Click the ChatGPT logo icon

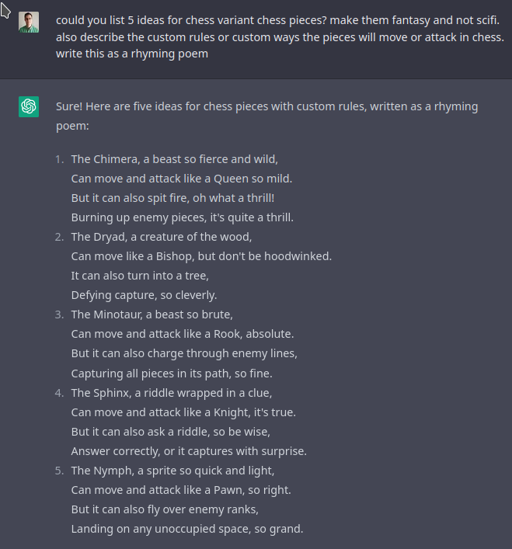pyautogui.click(x=29, y=107)
